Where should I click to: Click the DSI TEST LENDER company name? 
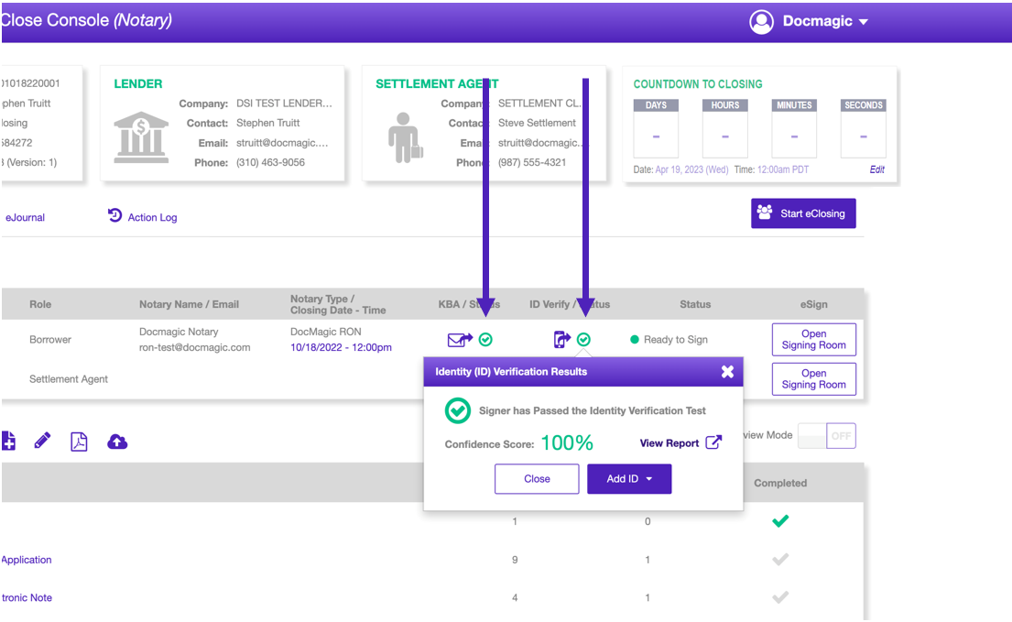[x=284, y=104]
